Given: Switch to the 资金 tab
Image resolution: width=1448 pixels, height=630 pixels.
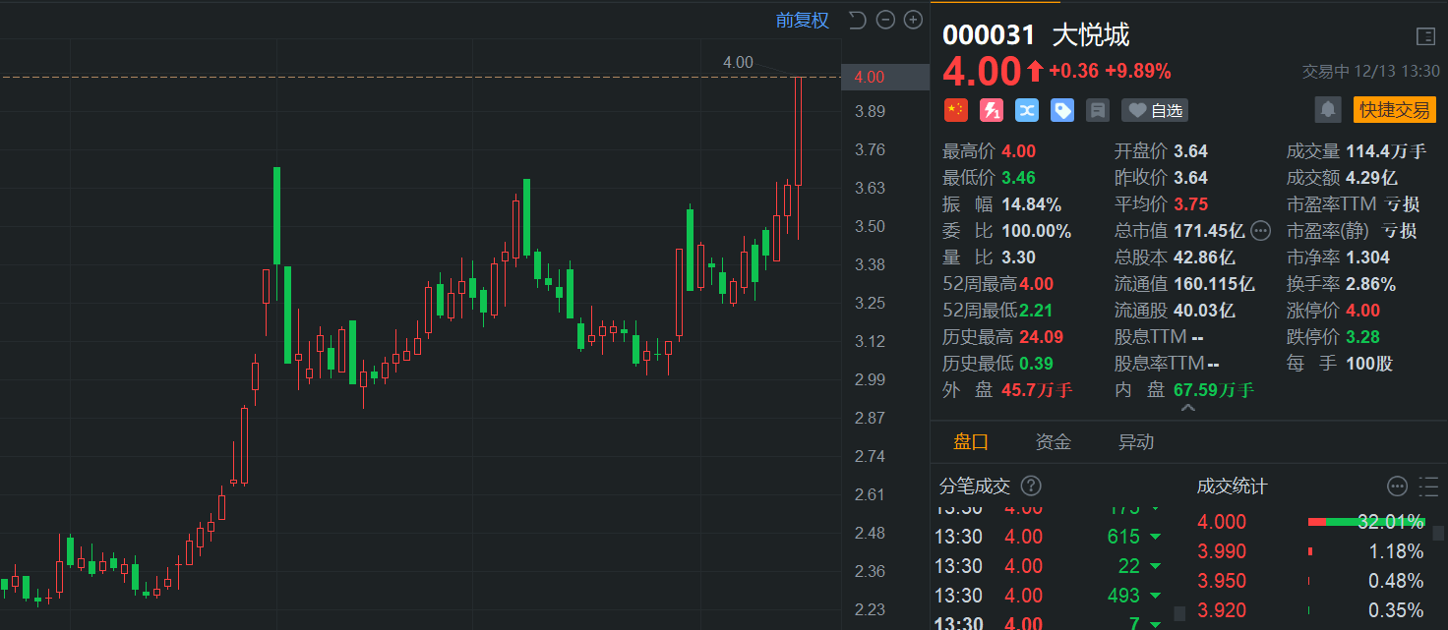Looking at the screenshot, I should point(1054,442).
